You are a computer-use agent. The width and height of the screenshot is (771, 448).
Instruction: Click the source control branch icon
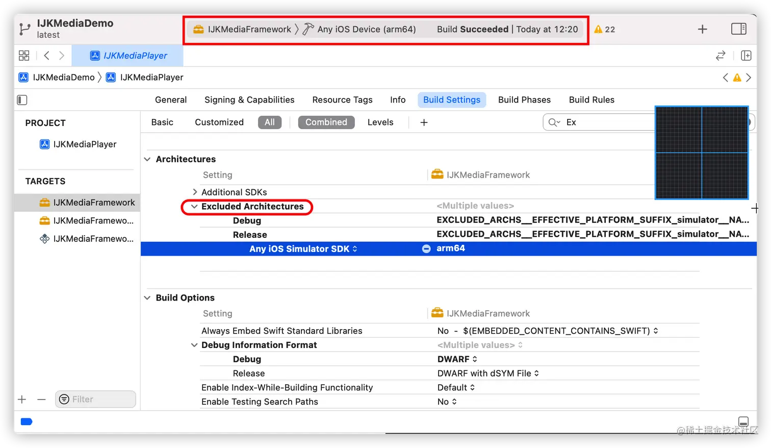point(24,29)
